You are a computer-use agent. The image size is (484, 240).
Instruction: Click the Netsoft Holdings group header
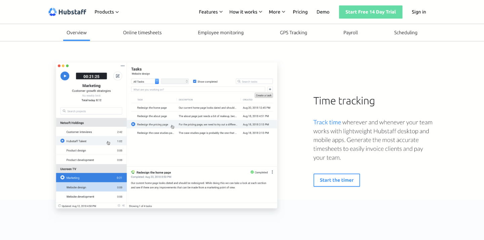point(91,123)
